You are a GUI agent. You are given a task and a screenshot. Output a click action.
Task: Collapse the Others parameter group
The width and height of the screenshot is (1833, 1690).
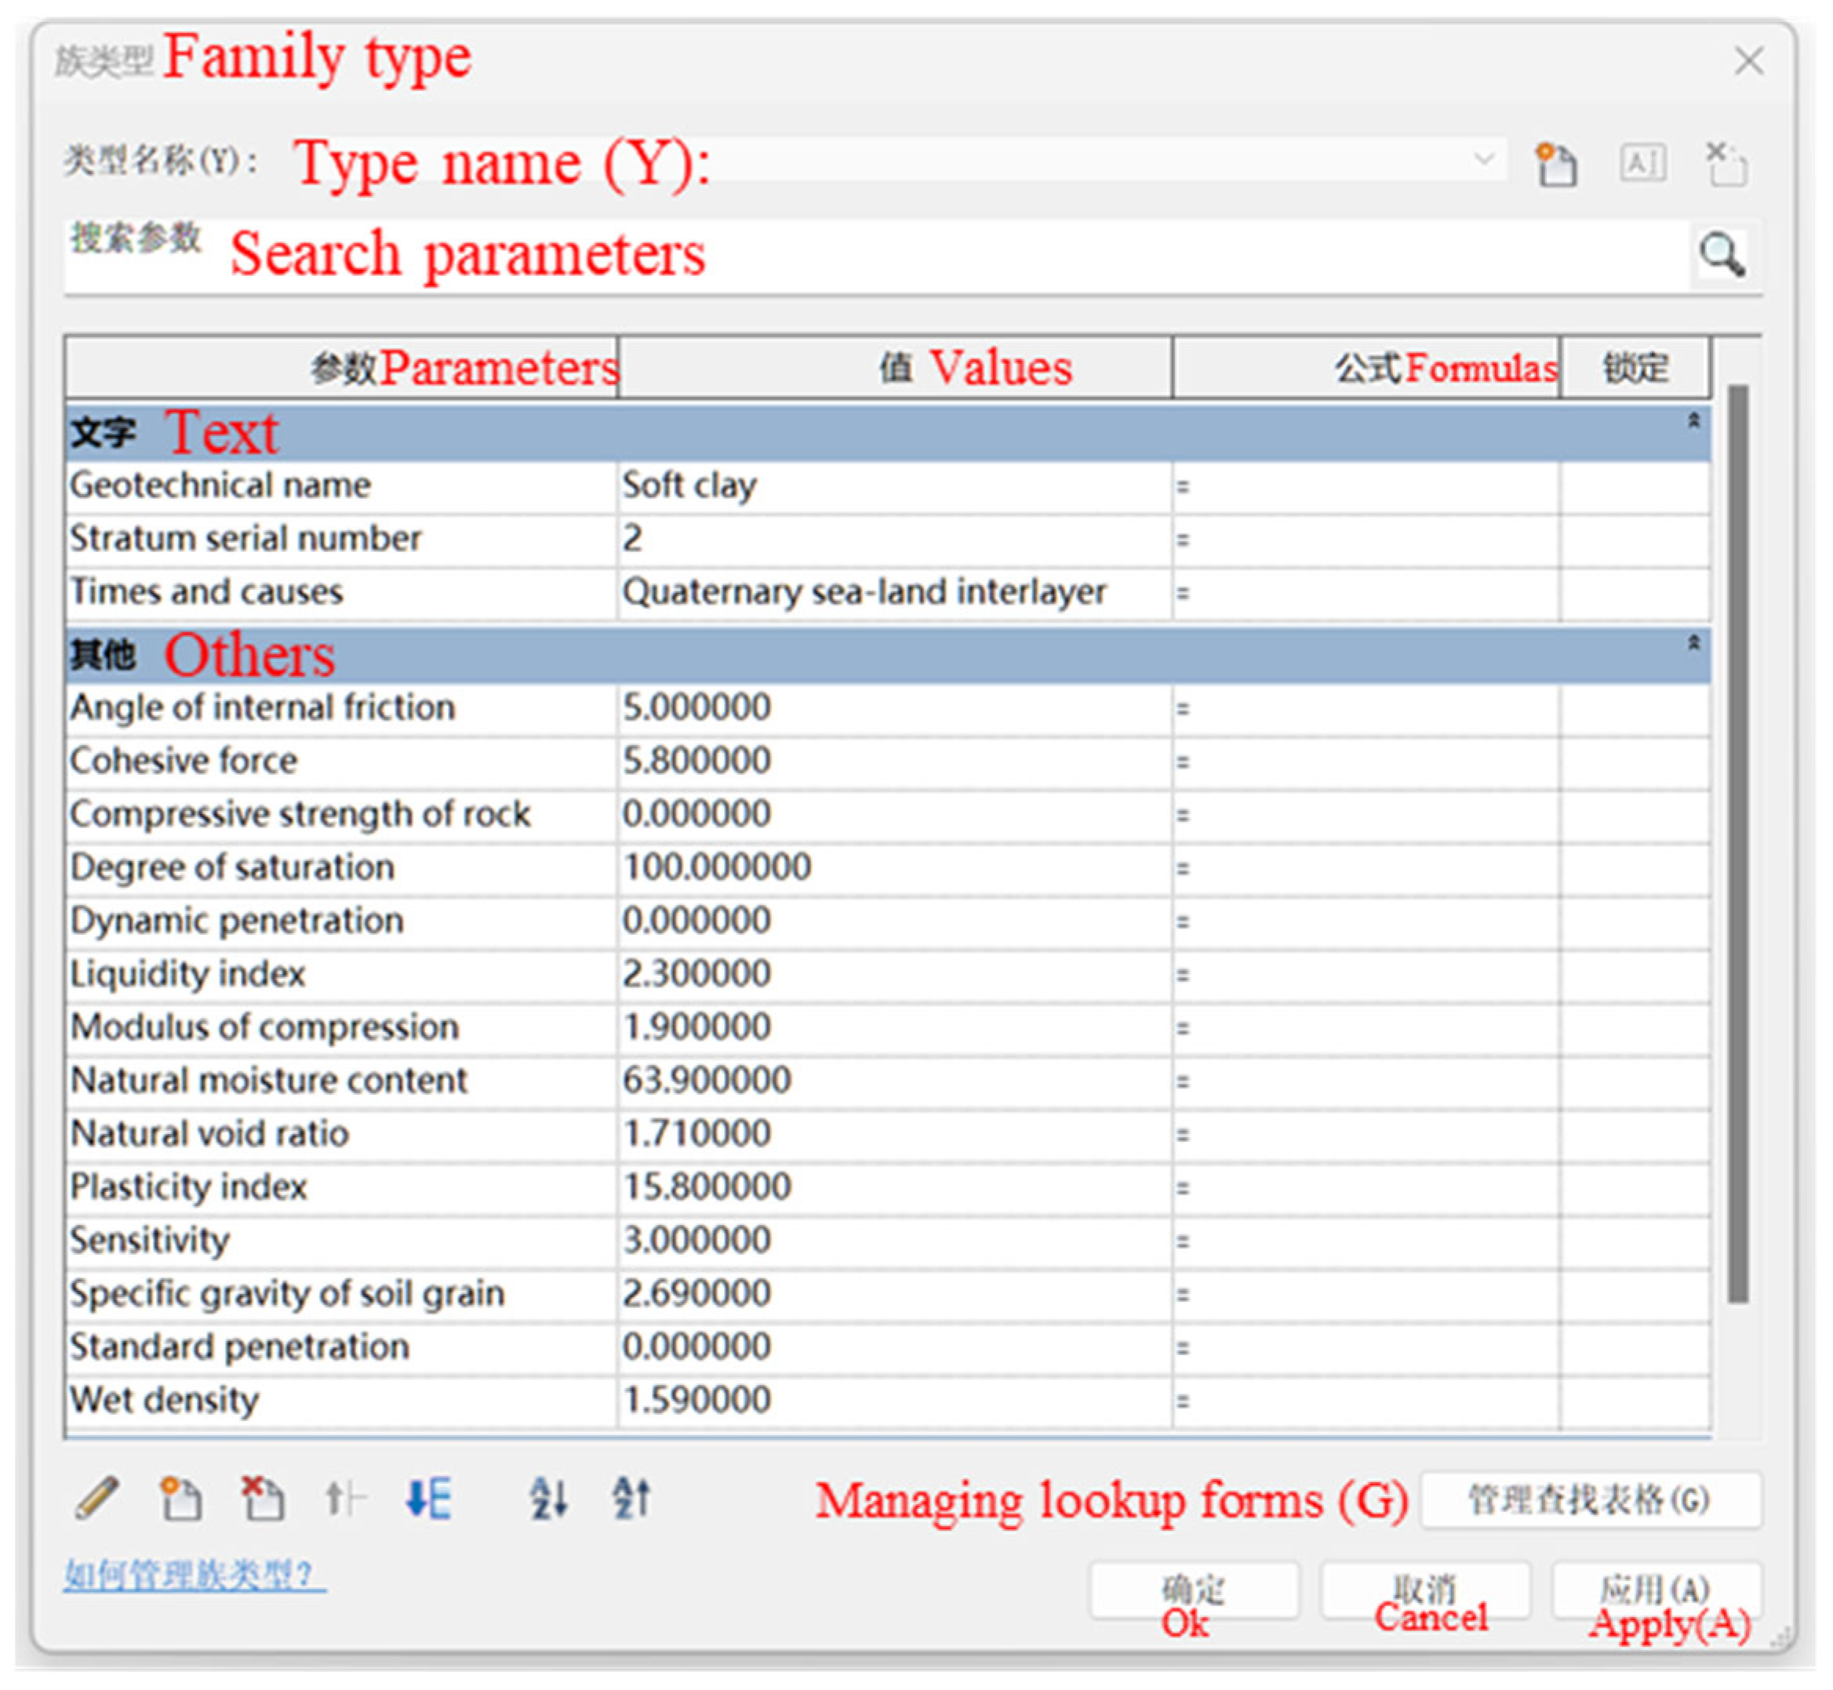pos(1693,643)
